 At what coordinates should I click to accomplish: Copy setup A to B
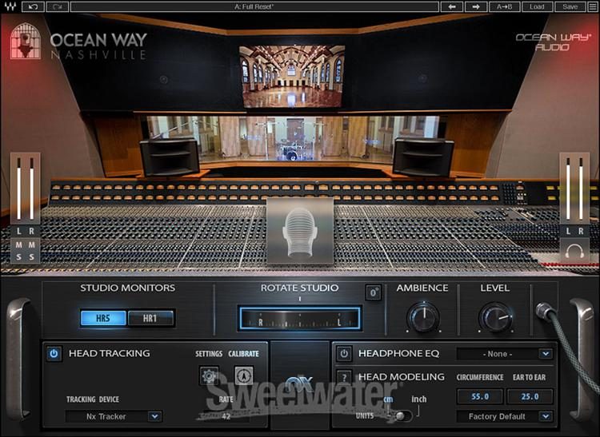(504, 7)
